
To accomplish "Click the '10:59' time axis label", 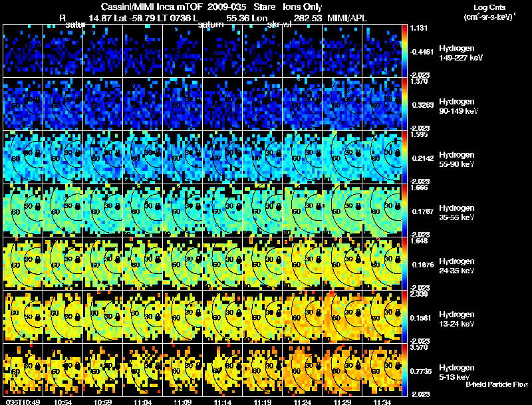I will pos(103,402).
